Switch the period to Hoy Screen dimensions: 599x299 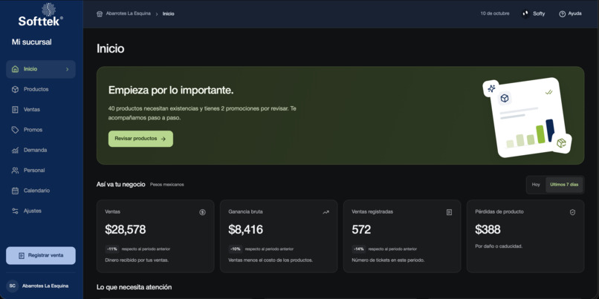(x=536, y=185)
